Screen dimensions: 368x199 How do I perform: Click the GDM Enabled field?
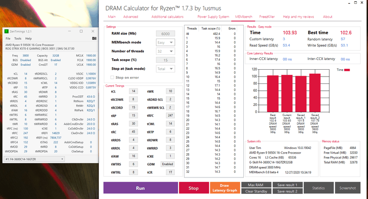click(167, 164)
